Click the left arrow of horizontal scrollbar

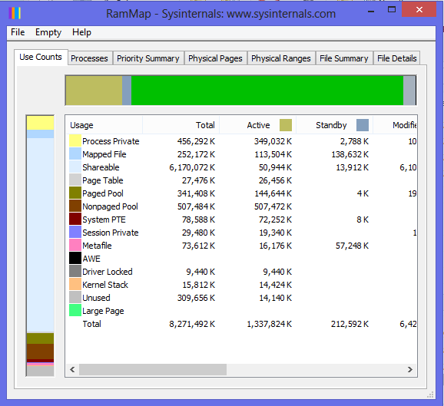click(x=72, y=369)
